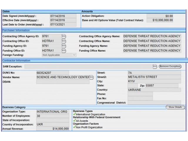Click the empty DBAN field

[x=63, y=82]
